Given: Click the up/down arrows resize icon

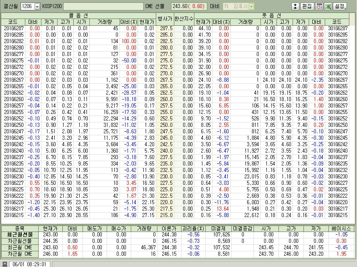Looking at the screenshot, I should point(295,6).
